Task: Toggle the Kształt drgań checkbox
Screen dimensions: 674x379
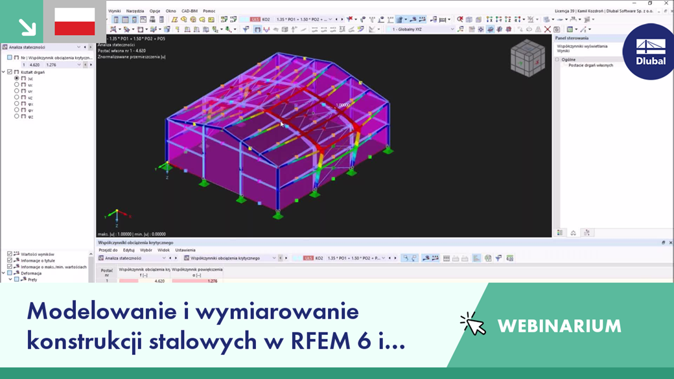Action: coord(10,72)
